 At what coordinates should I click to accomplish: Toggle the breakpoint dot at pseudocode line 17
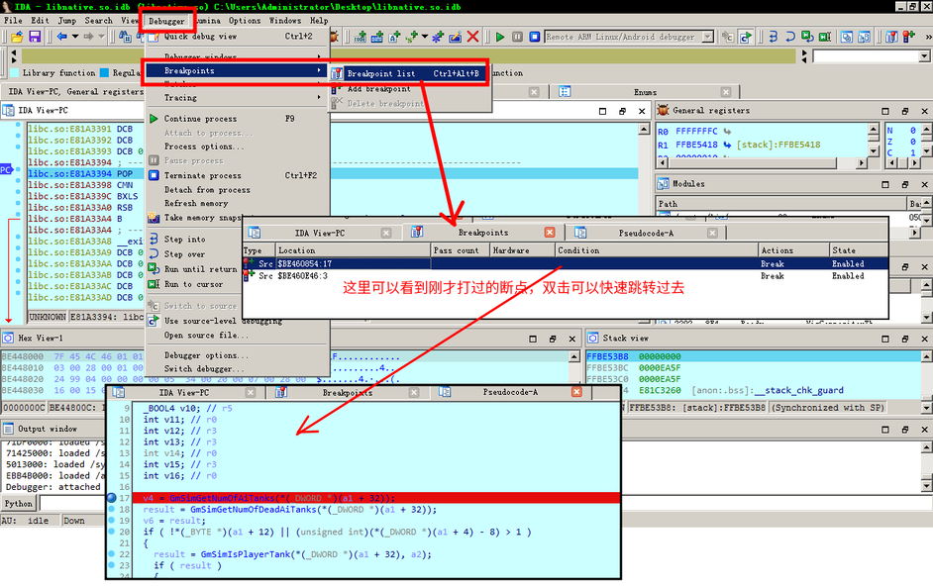tap(111, 498)
